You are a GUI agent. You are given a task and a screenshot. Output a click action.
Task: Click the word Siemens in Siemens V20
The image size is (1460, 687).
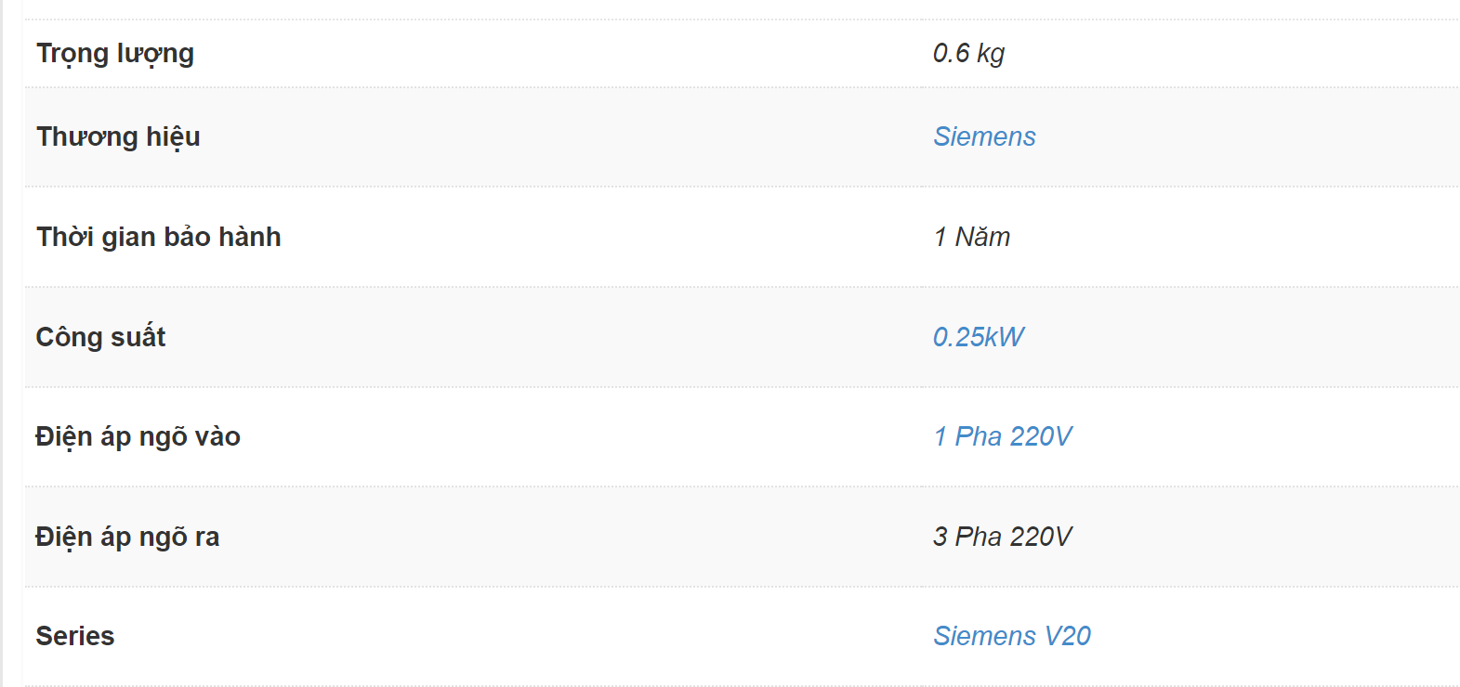[984, 636]
